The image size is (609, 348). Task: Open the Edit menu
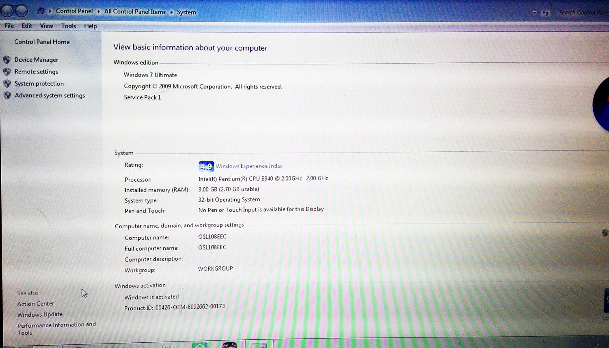[27, 26]
